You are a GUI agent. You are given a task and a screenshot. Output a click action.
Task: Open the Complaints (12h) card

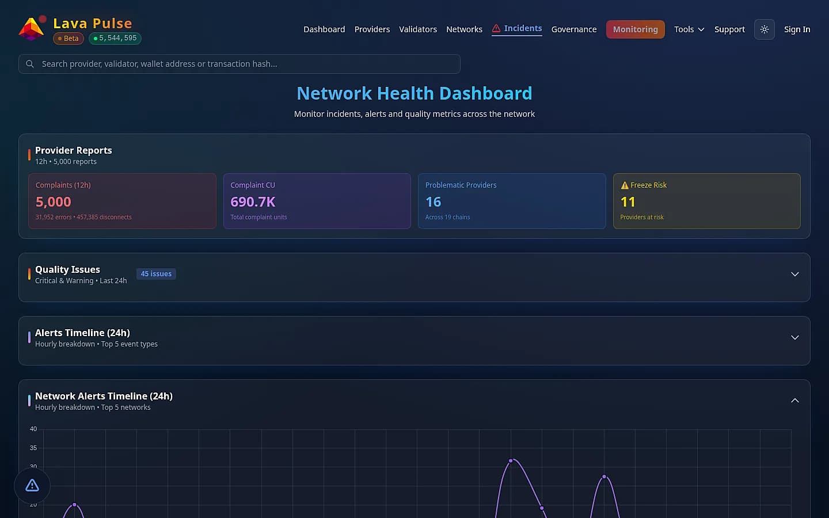tap(122, 201)
